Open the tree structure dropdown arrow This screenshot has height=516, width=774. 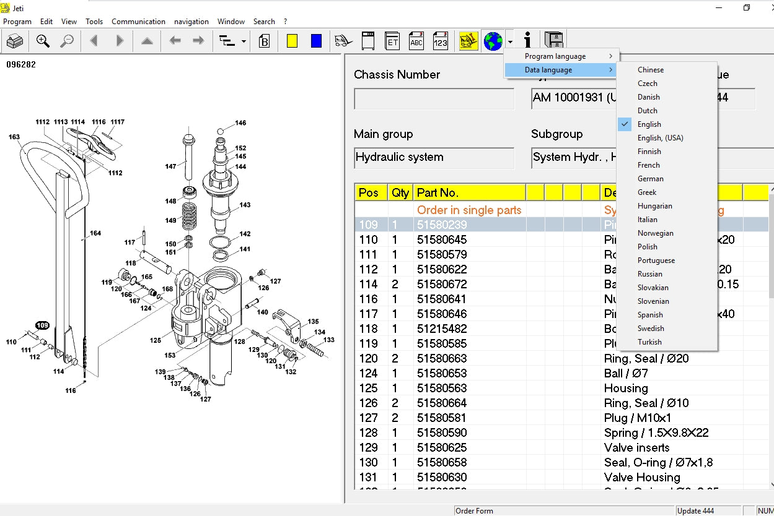[x=244, y=42]
